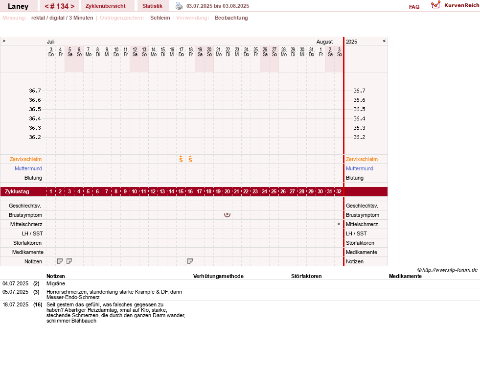Click the Mittelschmerz dot on cycle day 32
Viewport: 480px width, 372px height.
(339, 224)
